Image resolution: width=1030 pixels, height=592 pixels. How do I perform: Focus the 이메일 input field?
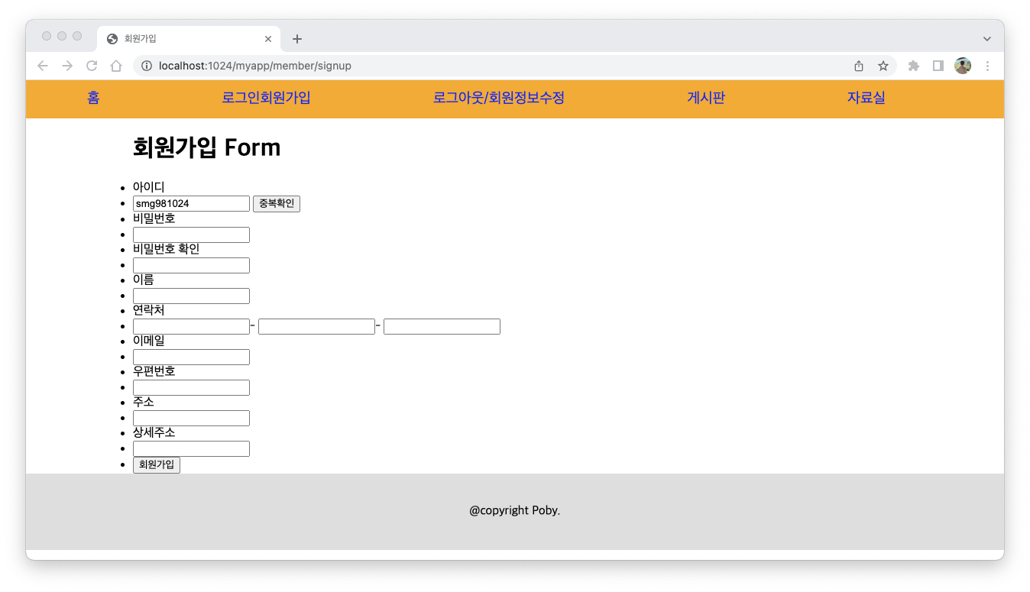click(191, 357)
